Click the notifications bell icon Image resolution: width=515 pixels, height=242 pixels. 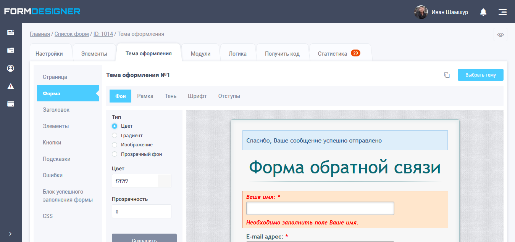click(x=483, y=12)
